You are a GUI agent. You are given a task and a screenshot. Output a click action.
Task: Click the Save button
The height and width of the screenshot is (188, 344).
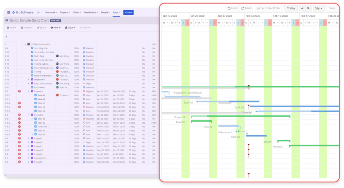pyautogui.click(x=332, y=8)
